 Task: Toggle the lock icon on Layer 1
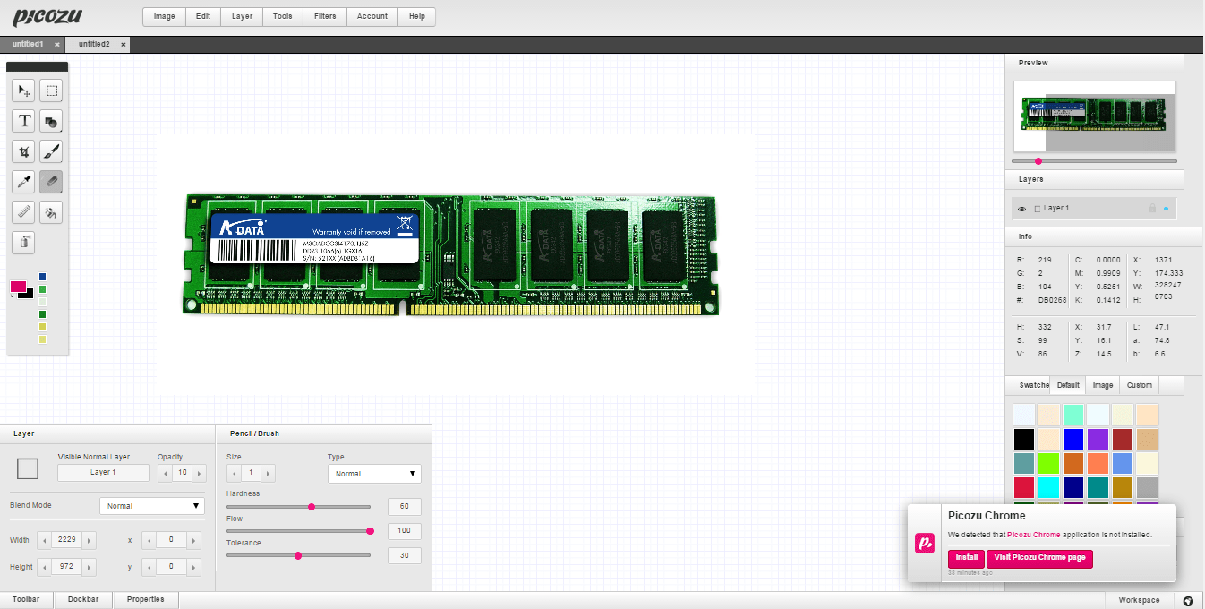(x=1152, y=208)
